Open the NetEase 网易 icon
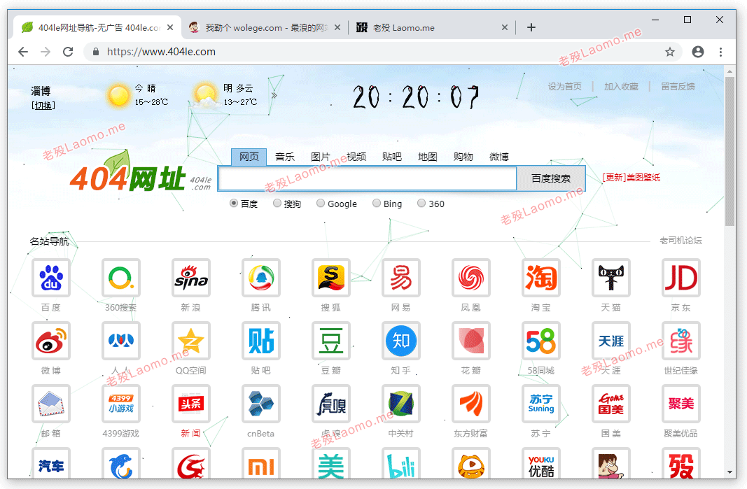The image size is (747, 489). coord(401,278)
